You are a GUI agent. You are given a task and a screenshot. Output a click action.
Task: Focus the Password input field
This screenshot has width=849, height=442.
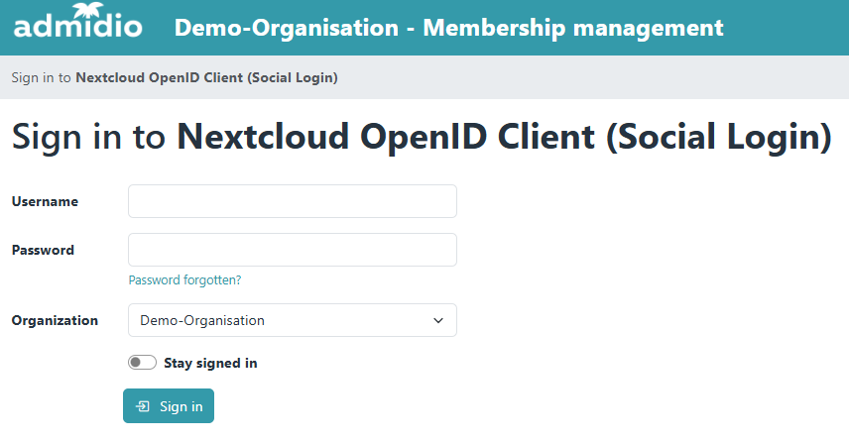292,250
